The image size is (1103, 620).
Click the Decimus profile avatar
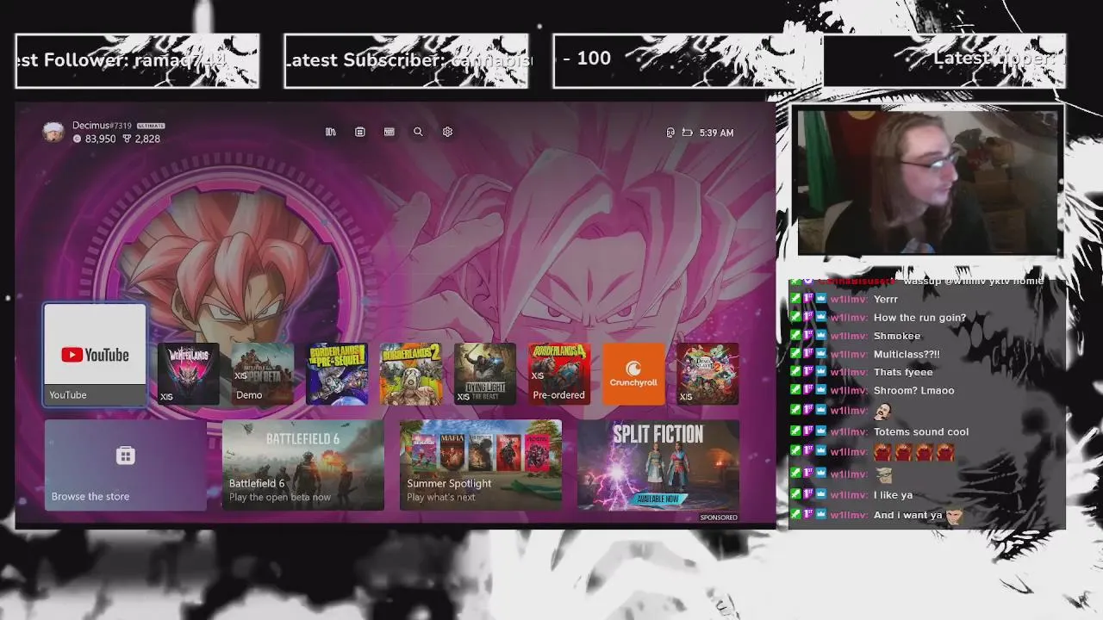click(x=53, y=132)
